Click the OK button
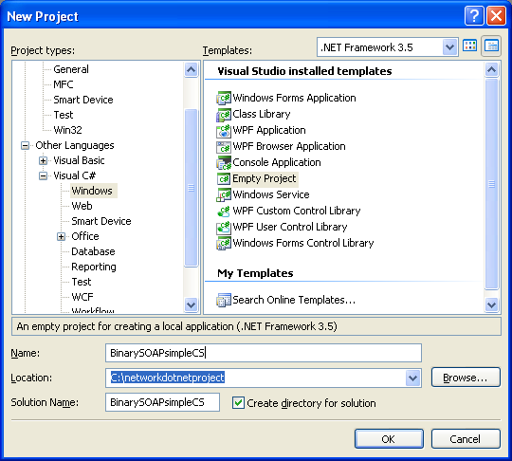The height and width of the screenshot is (461, 512). click(389, 439)
